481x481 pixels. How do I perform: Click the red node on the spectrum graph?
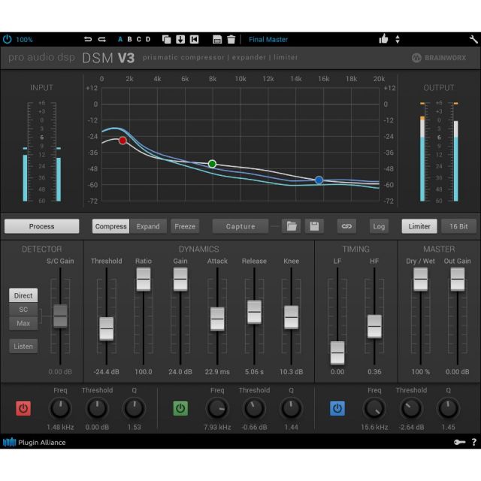(123, 141)
